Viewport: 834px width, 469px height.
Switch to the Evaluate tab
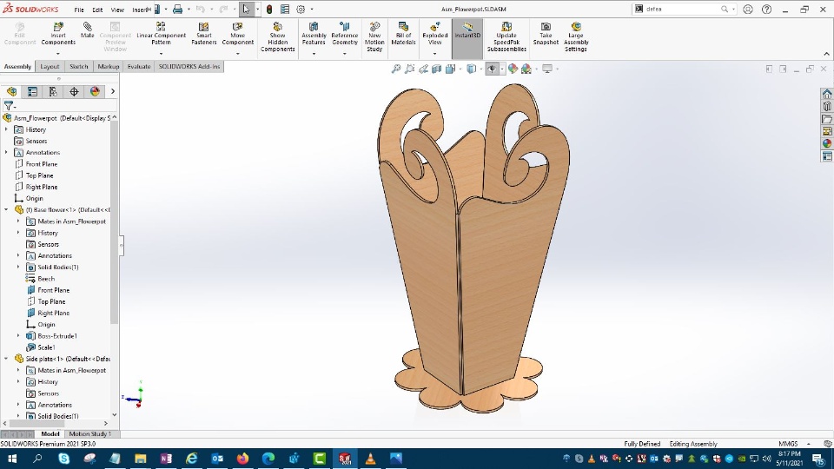pos(138,67)
